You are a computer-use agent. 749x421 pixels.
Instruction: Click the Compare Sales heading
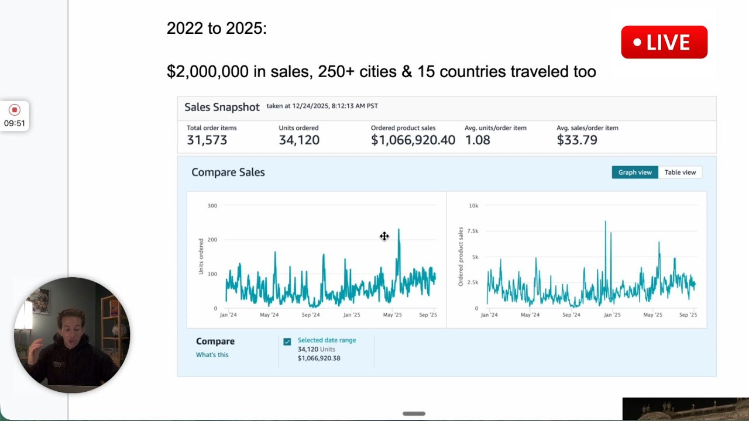click(228, 172)
